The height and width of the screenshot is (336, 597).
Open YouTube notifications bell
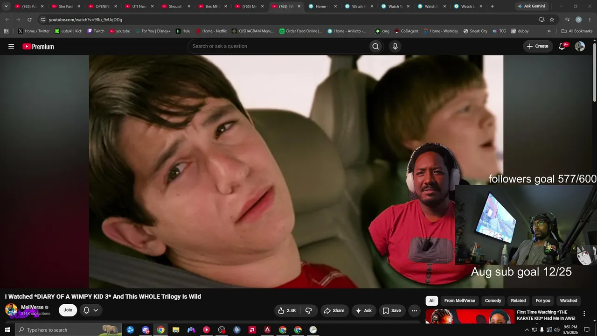pyautogui.click(x=562, y=46)
